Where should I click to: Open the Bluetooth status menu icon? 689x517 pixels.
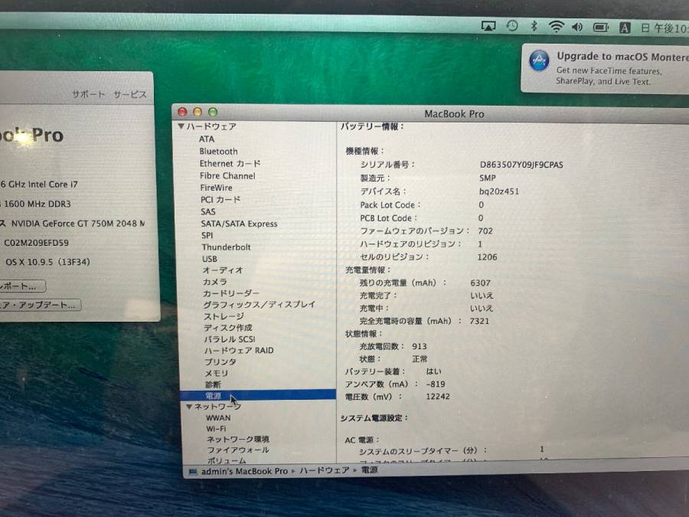coord(534,27)
